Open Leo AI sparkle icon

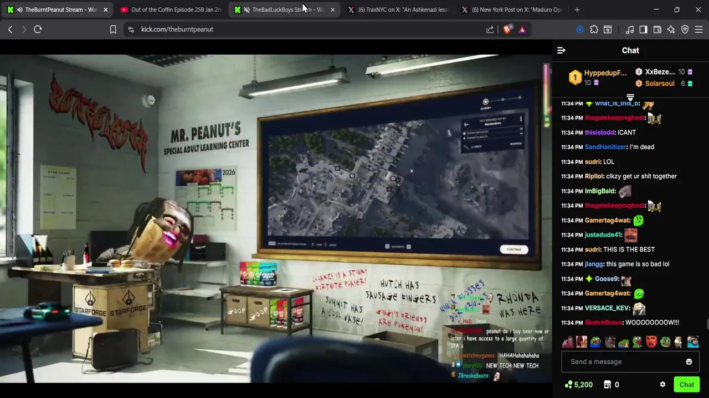(671, 29)
